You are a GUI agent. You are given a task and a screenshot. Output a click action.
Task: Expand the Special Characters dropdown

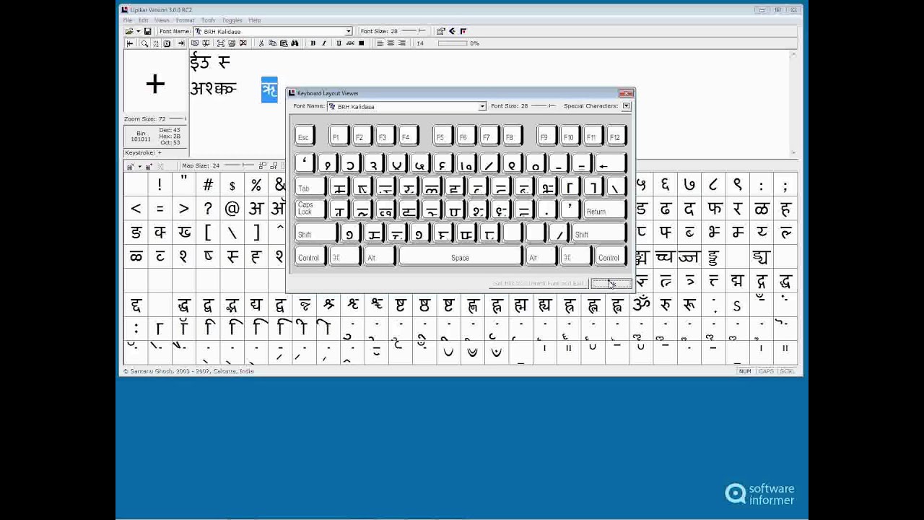[626, 106]
